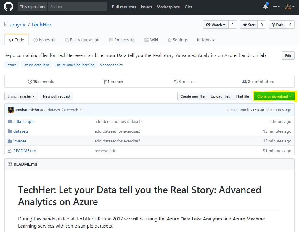
Task: Open 'a folders and raw datasets' commit message
Action: (x=118, y=121)
